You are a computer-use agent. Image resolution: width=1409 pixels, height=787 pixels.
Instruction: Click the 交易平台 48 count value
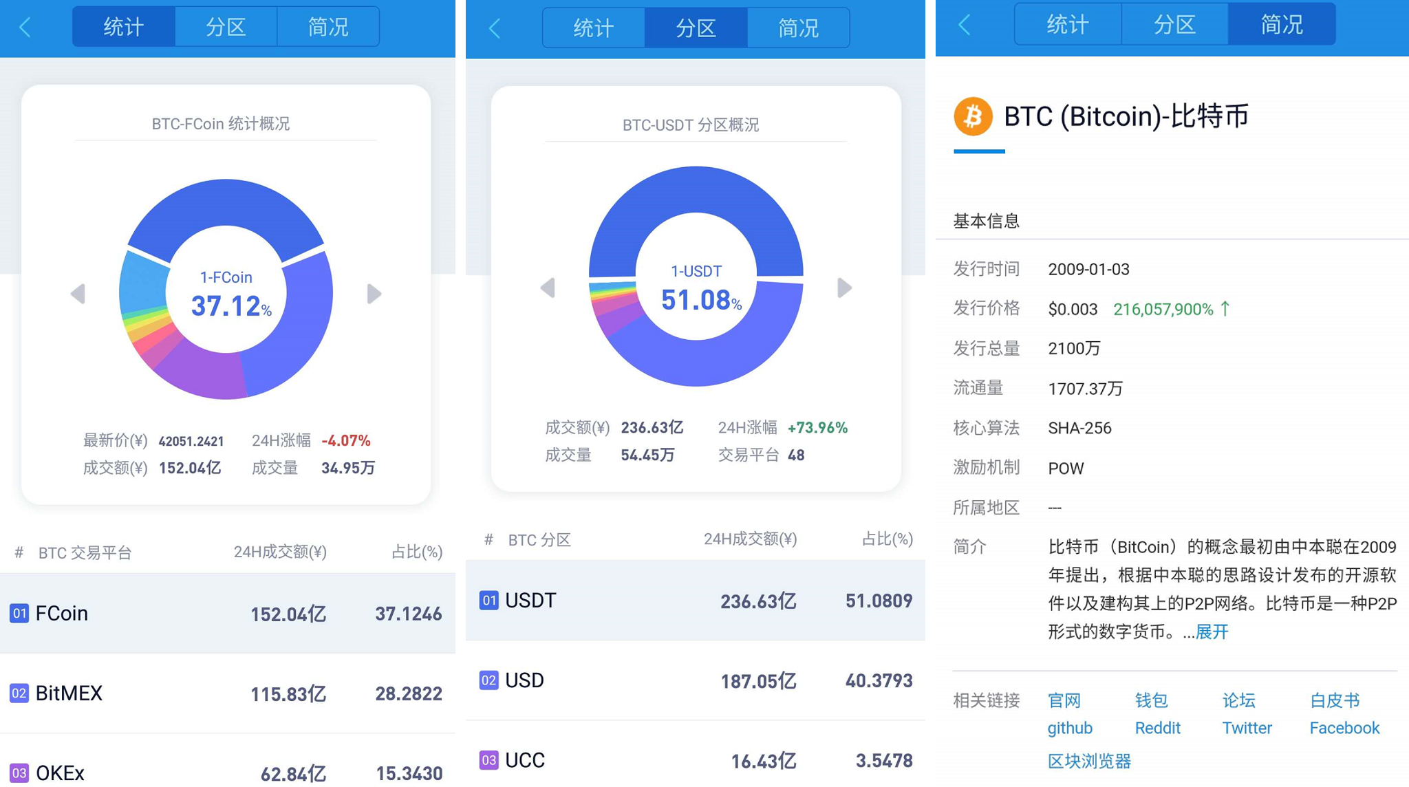[x=796, y=455]
